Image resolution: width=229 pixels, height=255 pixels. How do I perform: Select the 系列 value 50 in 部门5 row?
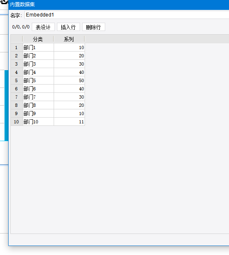(x=69, y=80)
